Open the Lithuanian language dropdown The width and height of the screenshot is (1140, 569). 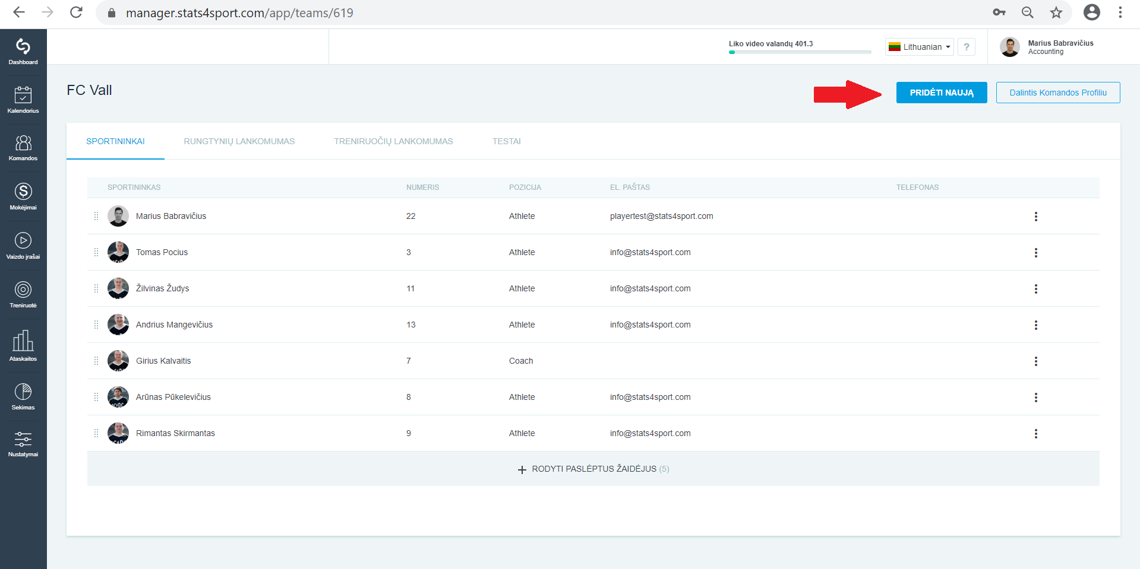pos(920,47)
